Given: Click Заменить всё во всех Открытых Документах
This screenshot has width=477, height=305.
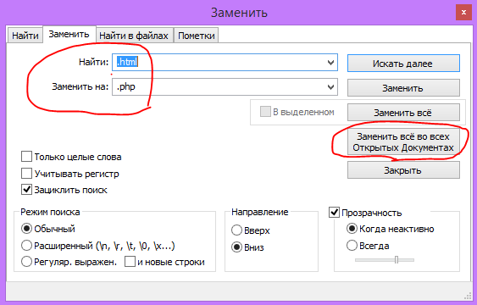Looking at the screenshot, I should [403, 142].
